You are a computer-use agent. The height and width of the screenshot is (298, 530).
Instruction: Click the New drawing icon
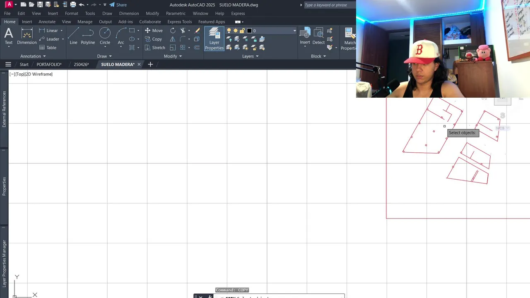point(24,5)
